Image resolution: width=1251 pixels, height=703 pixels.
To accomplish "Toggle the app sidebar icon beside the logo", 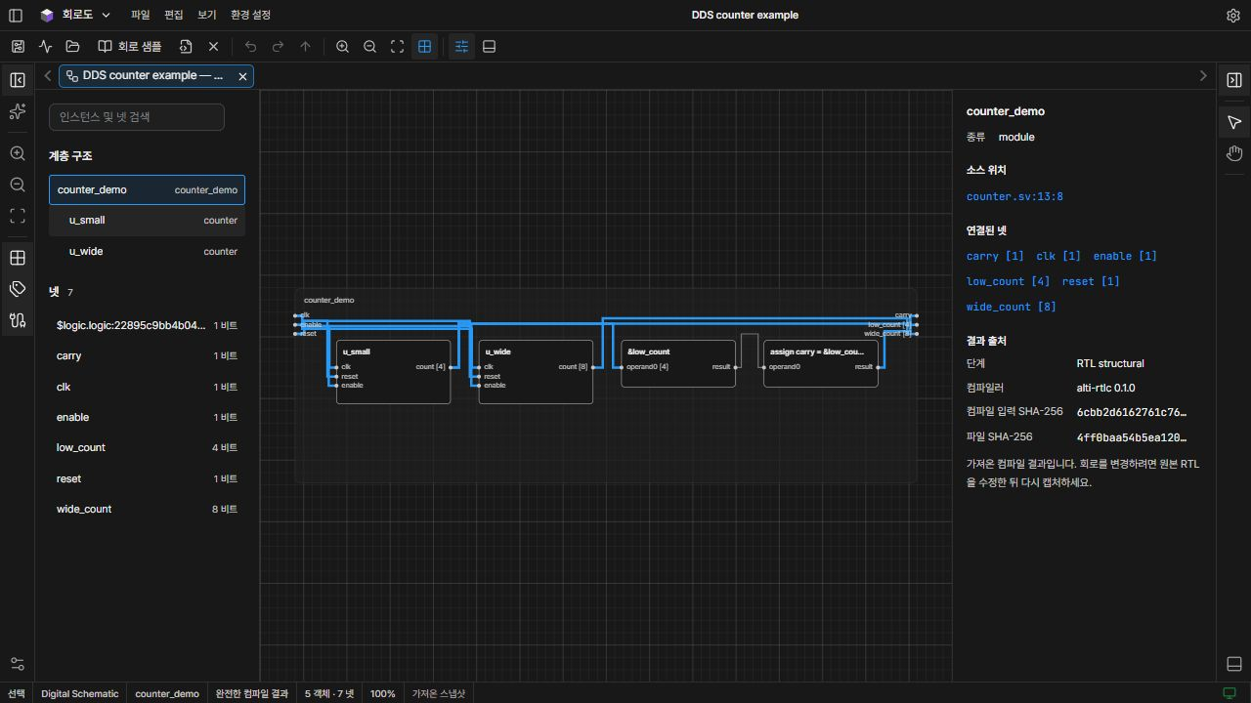I will coord(16,16).
